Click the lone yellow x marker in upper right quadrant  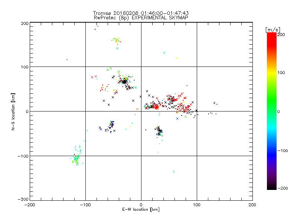[177, 58]
